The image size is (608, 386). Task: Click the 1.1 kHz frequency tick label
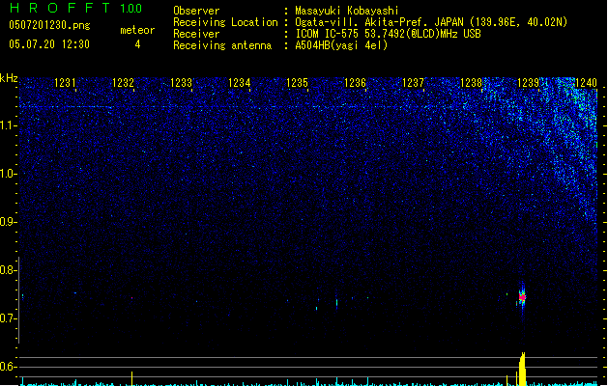tap(8, 125)
